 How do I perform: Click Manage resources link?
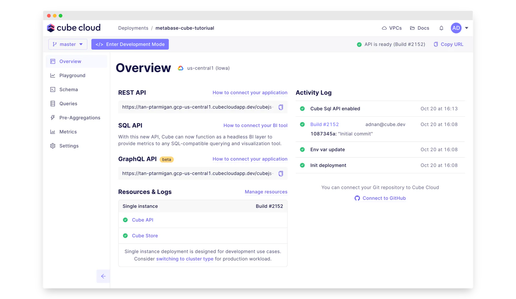click(266, 192)
